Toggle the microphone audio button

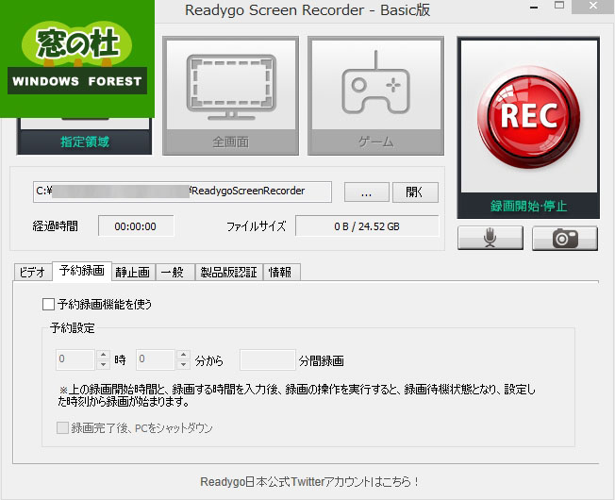point(490,238)
